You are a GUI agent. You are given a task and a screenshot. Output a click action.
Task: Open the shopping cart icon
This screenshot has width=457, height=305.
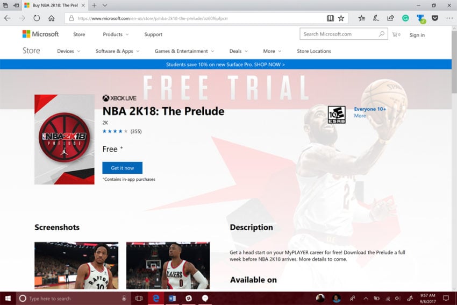tap(396, 34)
